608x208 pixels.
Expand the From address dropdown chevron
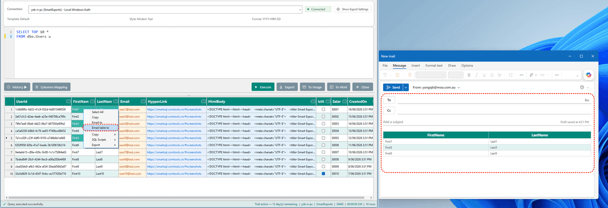(x=459, y=88)
